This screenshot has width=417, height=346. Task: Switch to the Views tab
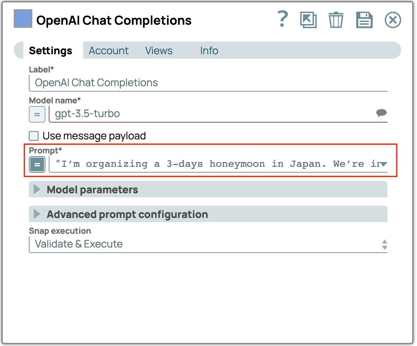[159, 50]
